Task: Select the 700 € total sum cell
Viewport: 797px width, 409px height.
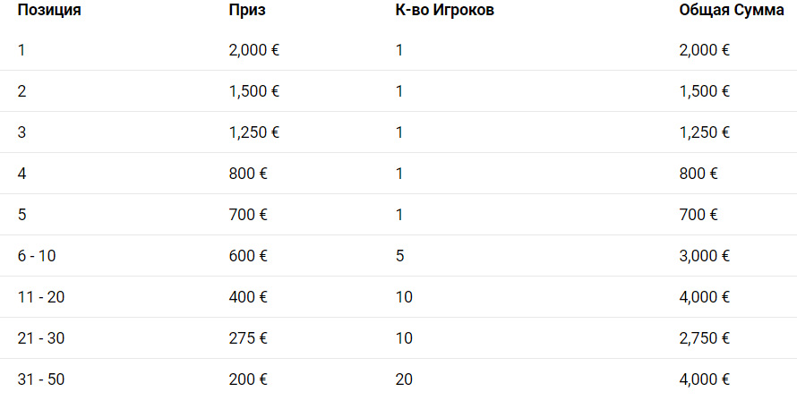Action: [698, 215]
